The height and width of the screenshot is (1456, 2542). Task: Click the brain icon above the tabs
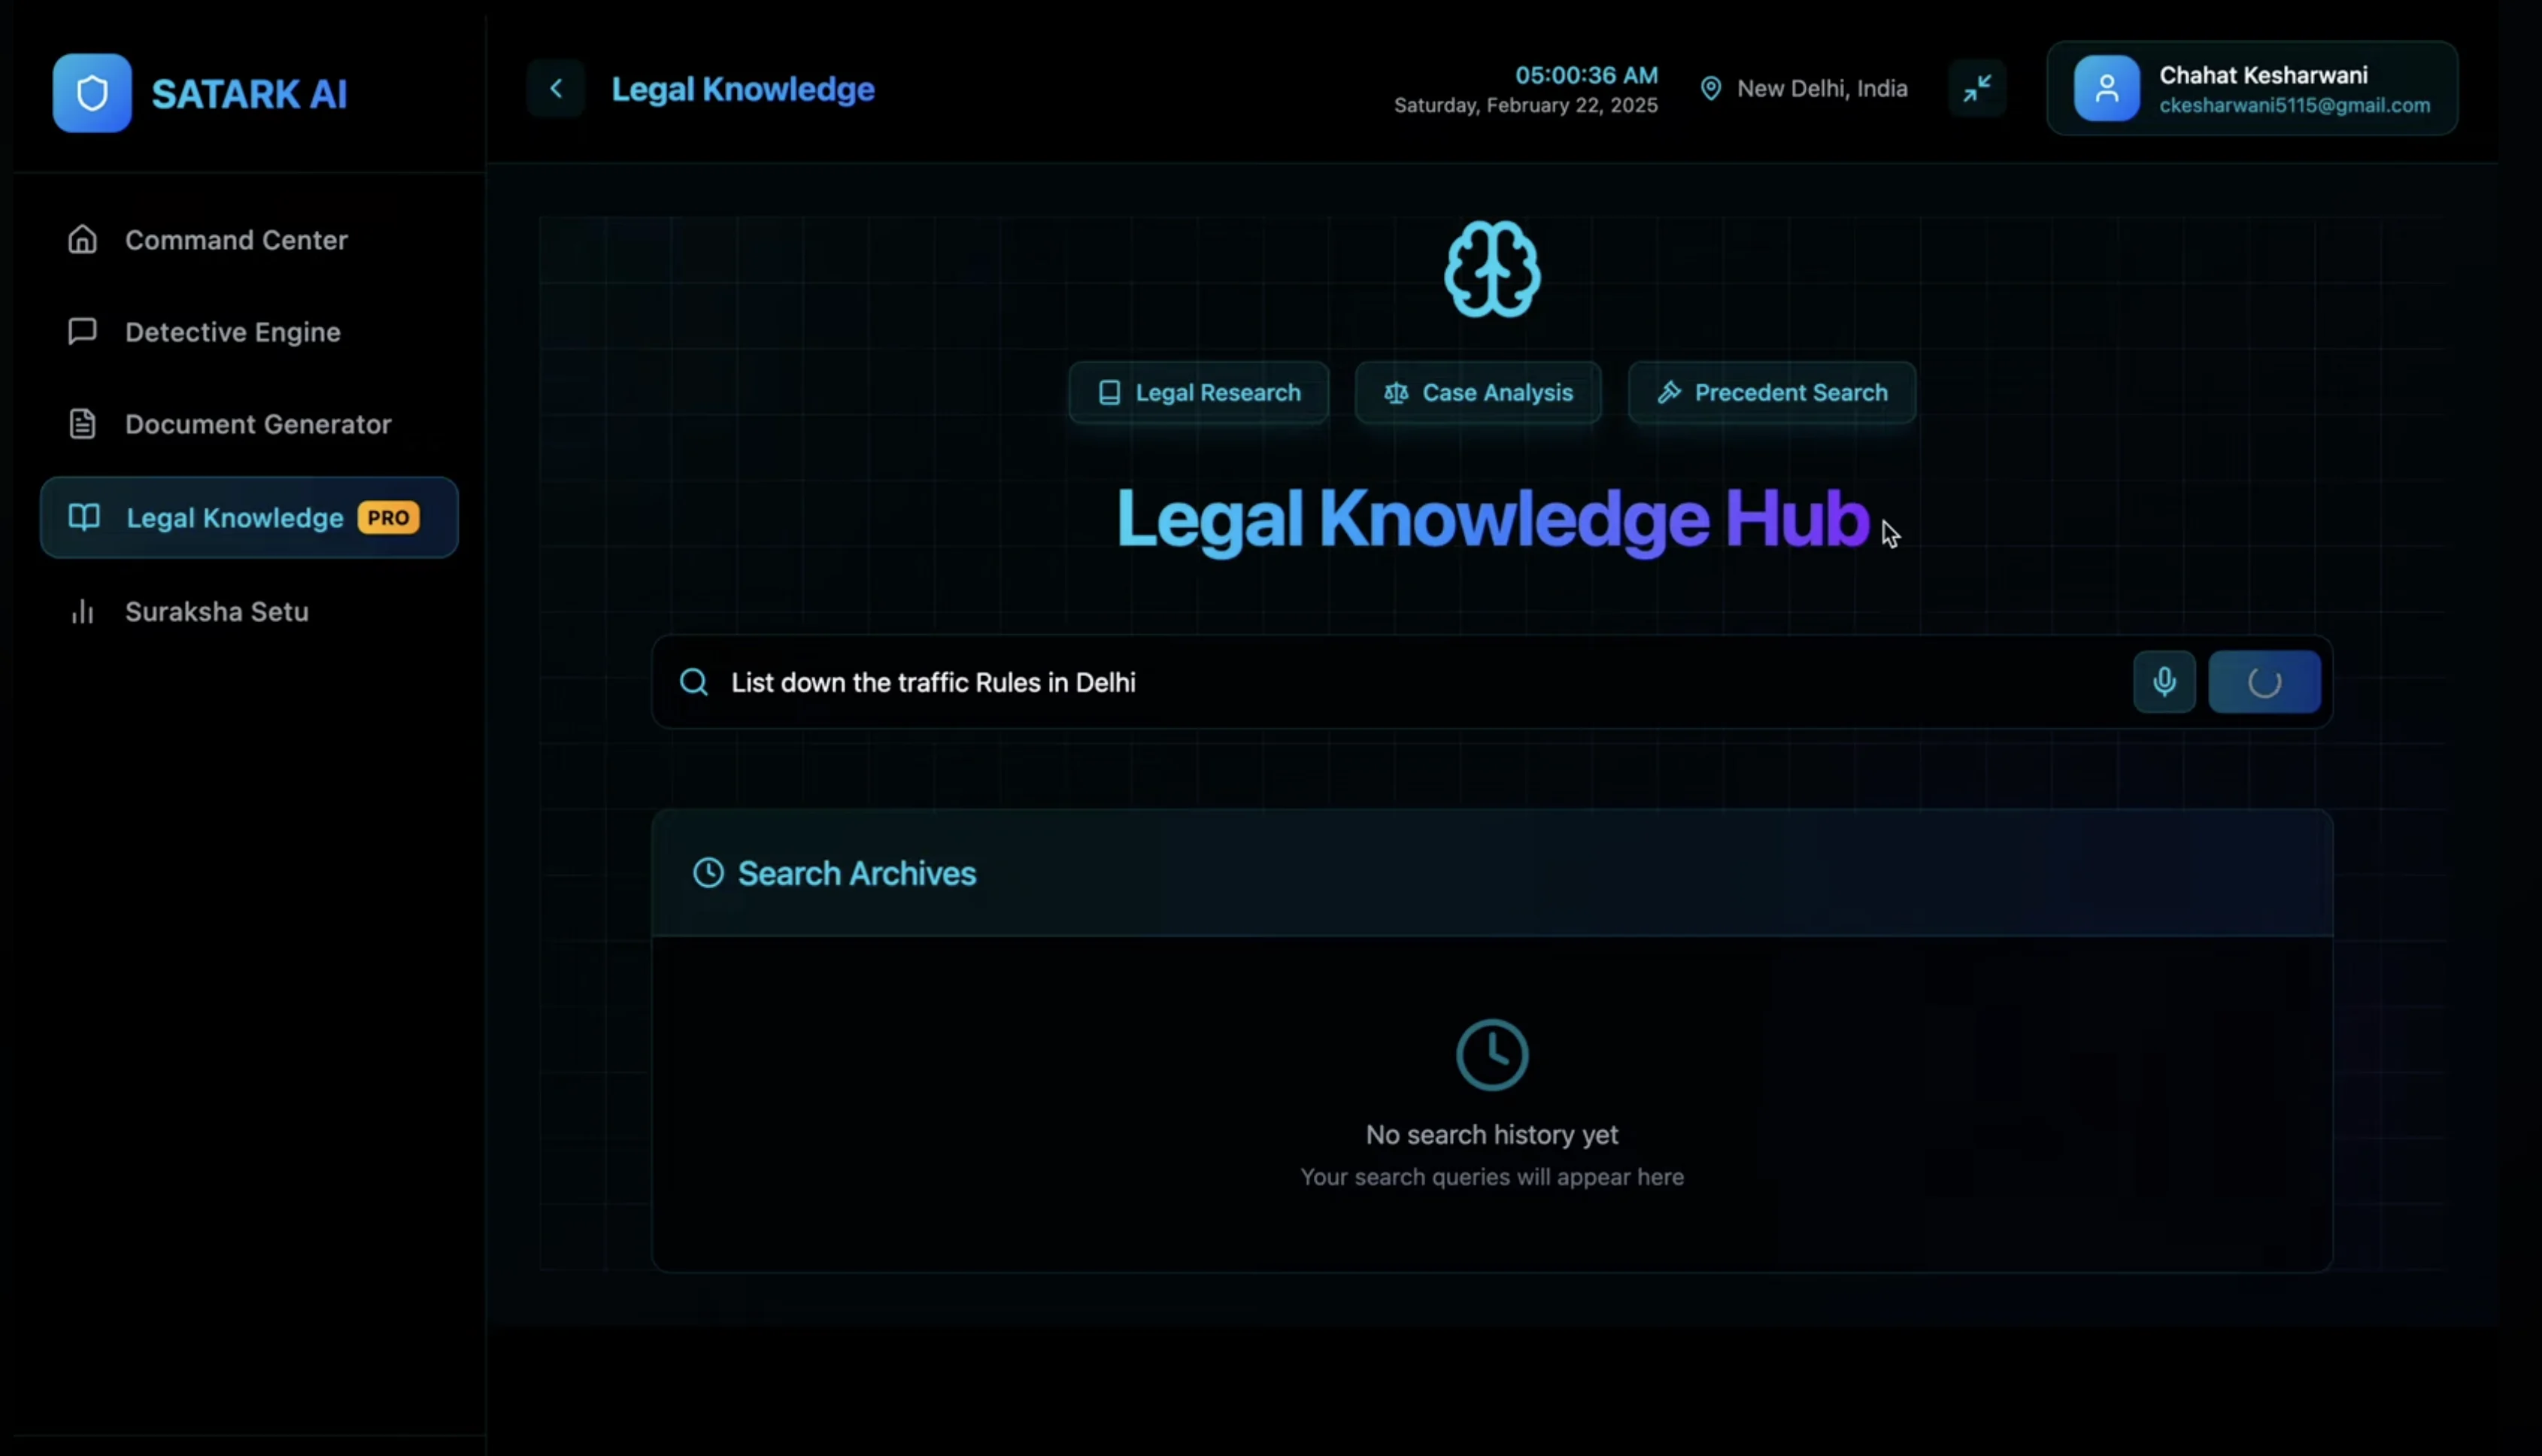tap(1492, 270)
